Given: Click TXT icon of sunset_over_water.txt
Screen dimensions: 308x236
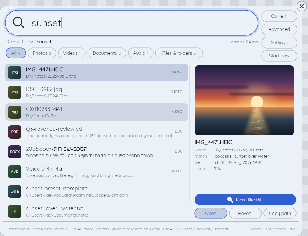Looking at the screenshot, I should point(15,211).
